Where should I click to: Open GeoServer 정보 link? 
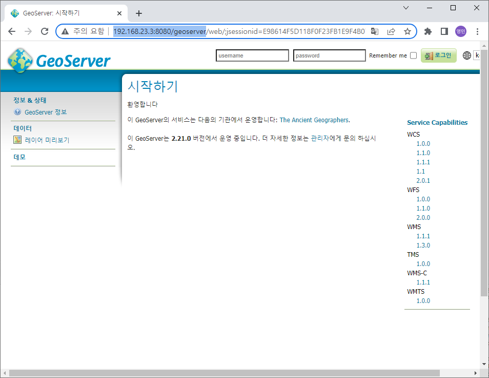click(46, 112)
